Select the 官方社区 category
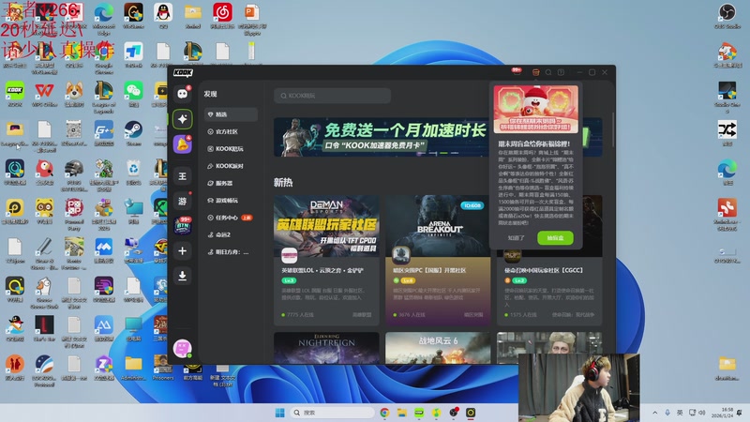Screen dimensions: 750x422 click(231, 131)
